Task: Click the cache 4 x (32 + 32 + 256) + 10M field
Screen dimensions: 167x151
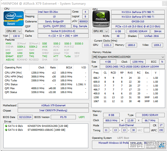Action: (x=63, y=36)
